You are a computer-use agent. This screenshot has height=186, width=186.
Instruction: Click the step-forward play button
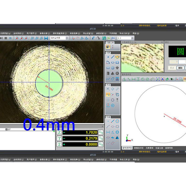tap(1, 38)
